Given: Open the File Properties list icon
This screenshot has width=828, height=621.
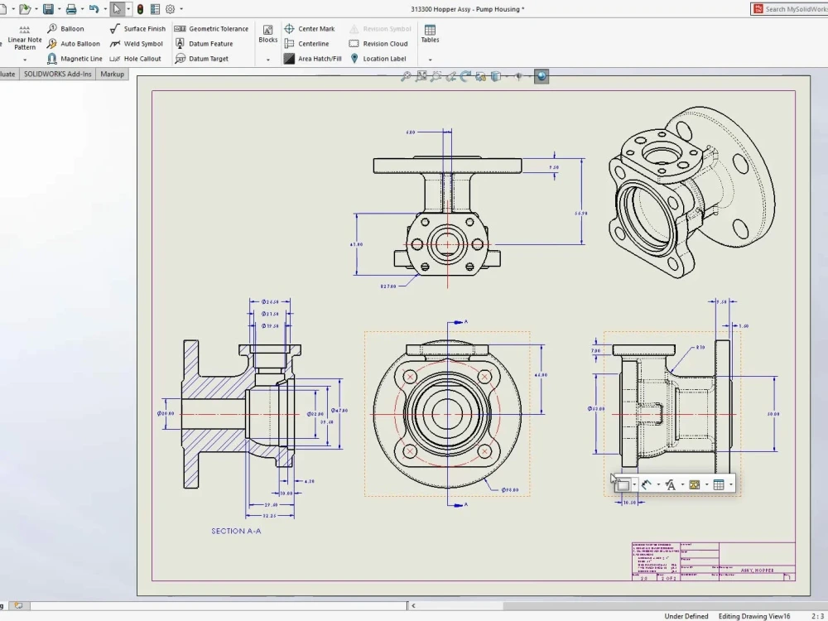Looking at the screenshot, I should (156, 9).
